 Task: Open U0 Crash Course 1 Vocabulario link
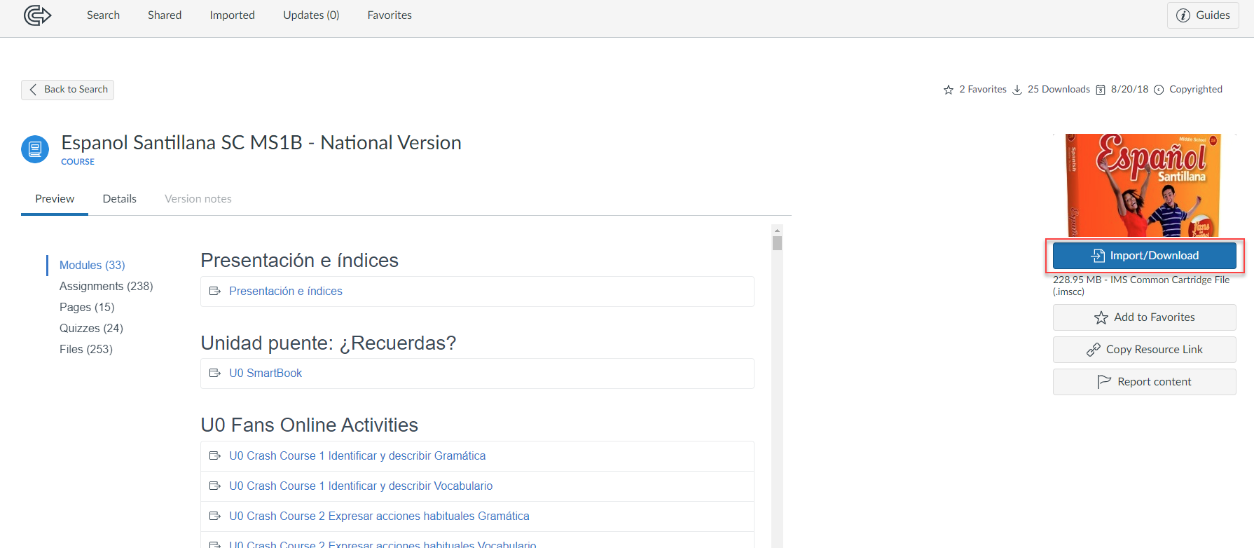tap(360, 486)
